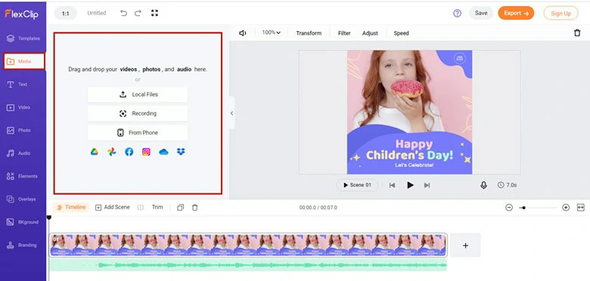
Task: Skip to the next scene
Action: click(427, 185)
